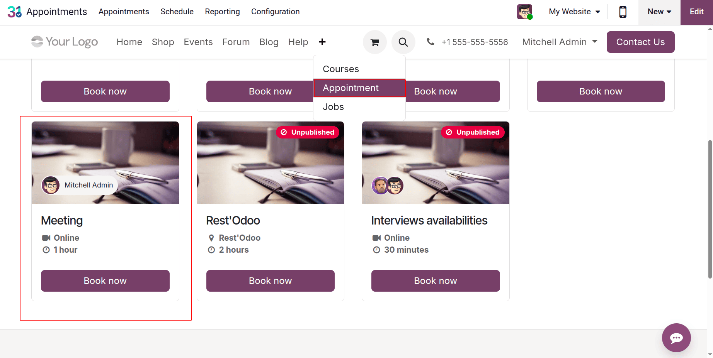
Task: Open the Forum page link
Action: point(236,42)
